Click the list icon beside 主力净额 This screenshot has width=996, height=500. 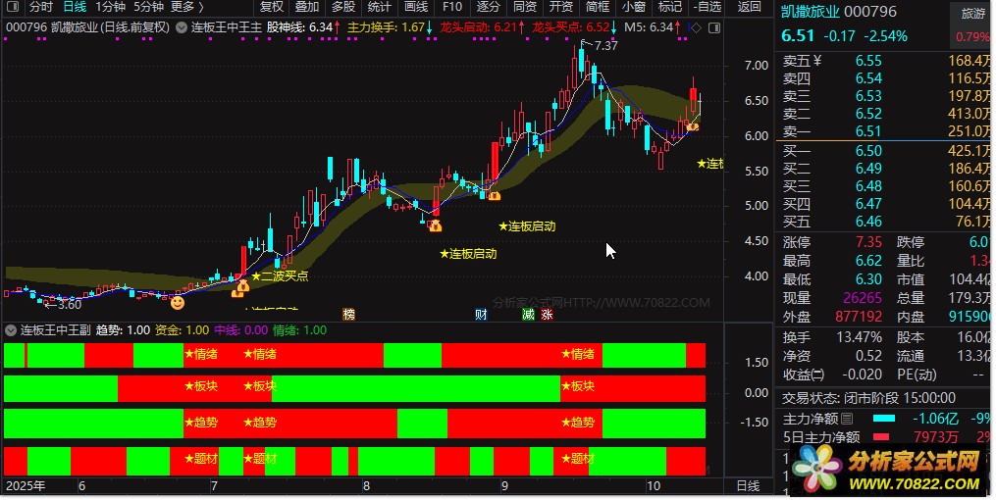coord(847,419)
